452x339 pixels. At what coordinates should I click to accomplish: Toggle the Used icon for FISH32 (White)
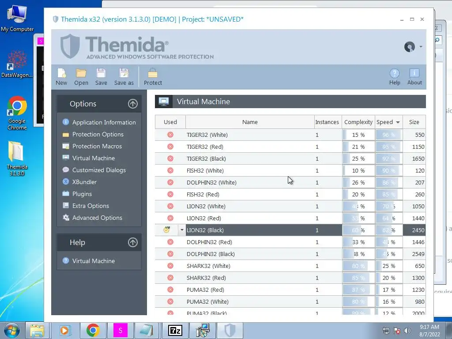[170, 170]
